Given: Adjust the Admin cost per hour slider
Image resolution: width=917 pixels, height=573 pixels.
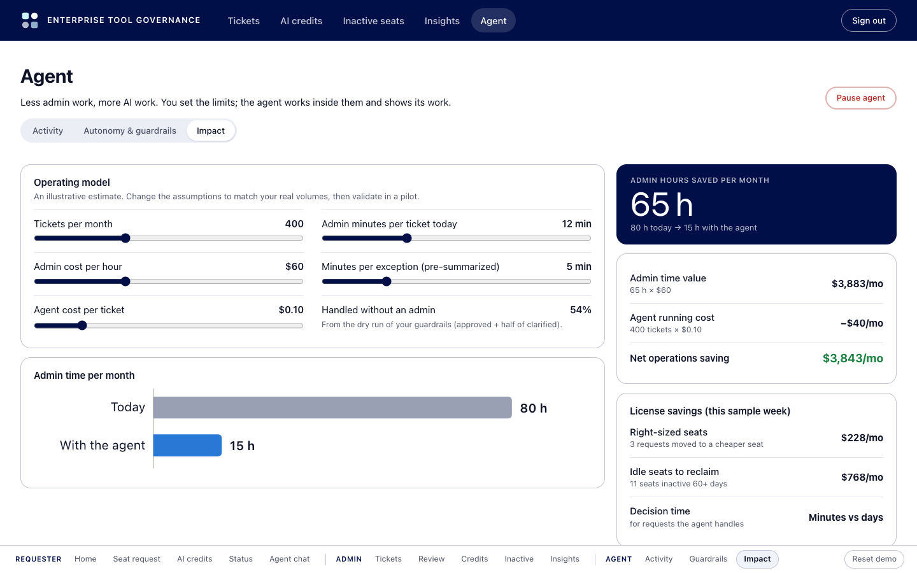Looking at the screenshot, I should (169, 281).
